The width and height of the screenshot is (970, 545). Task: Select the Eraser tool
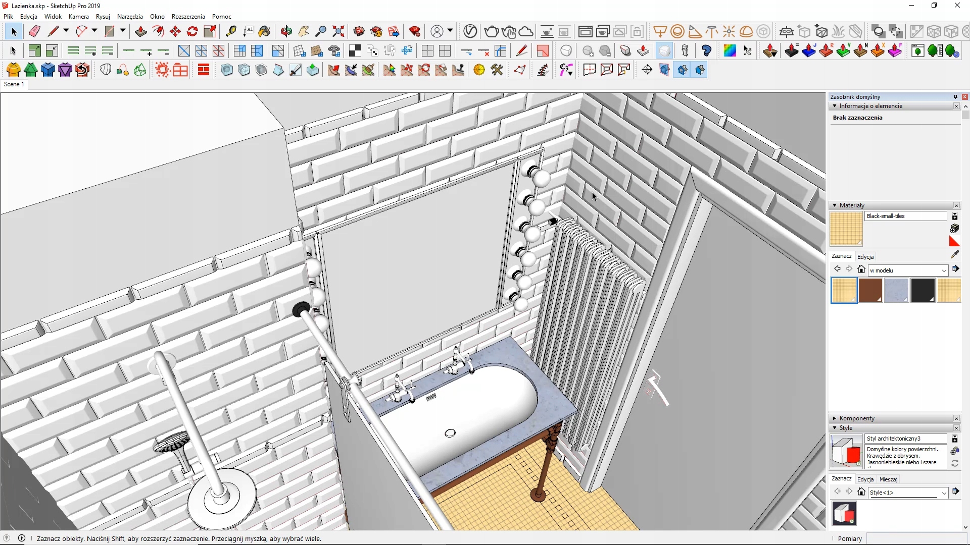pyautogui.click(x=34, y=31)
